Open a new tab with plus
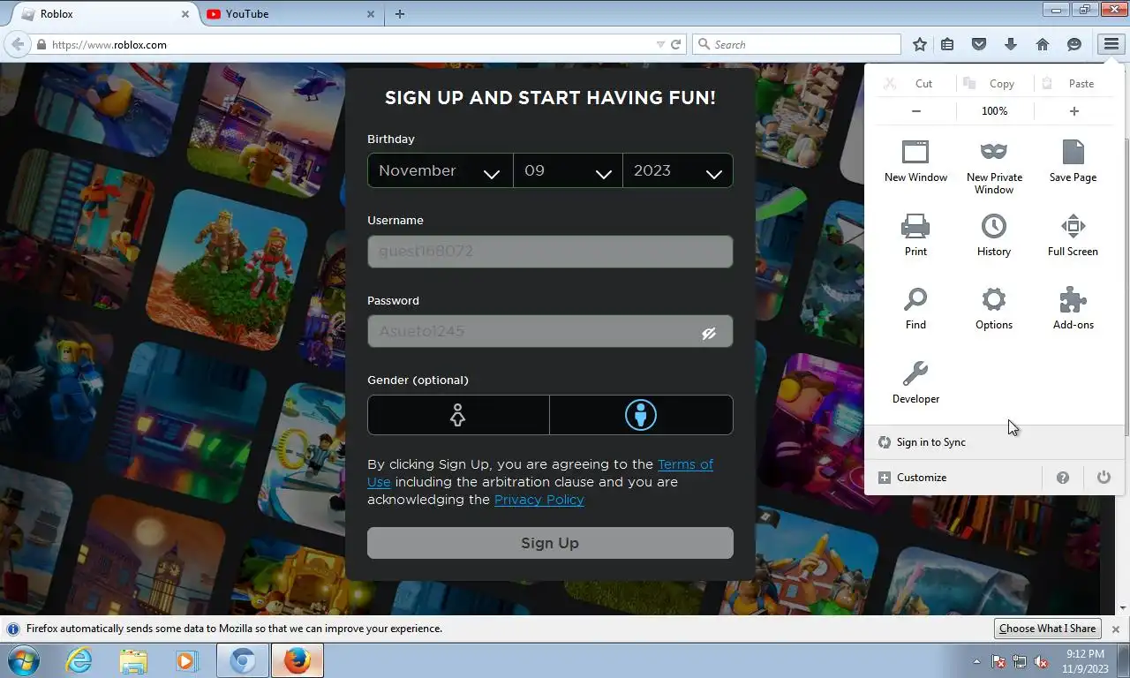 400,14
